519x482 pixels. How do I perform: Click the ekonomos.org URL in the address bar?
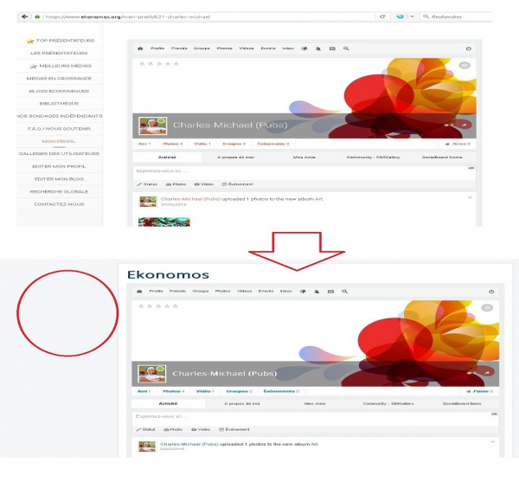(x=127, y=17)
